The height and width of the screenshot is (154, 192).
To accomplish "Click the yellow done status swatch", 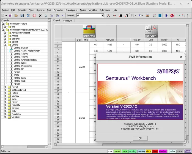I will click(x=149, y=151).
